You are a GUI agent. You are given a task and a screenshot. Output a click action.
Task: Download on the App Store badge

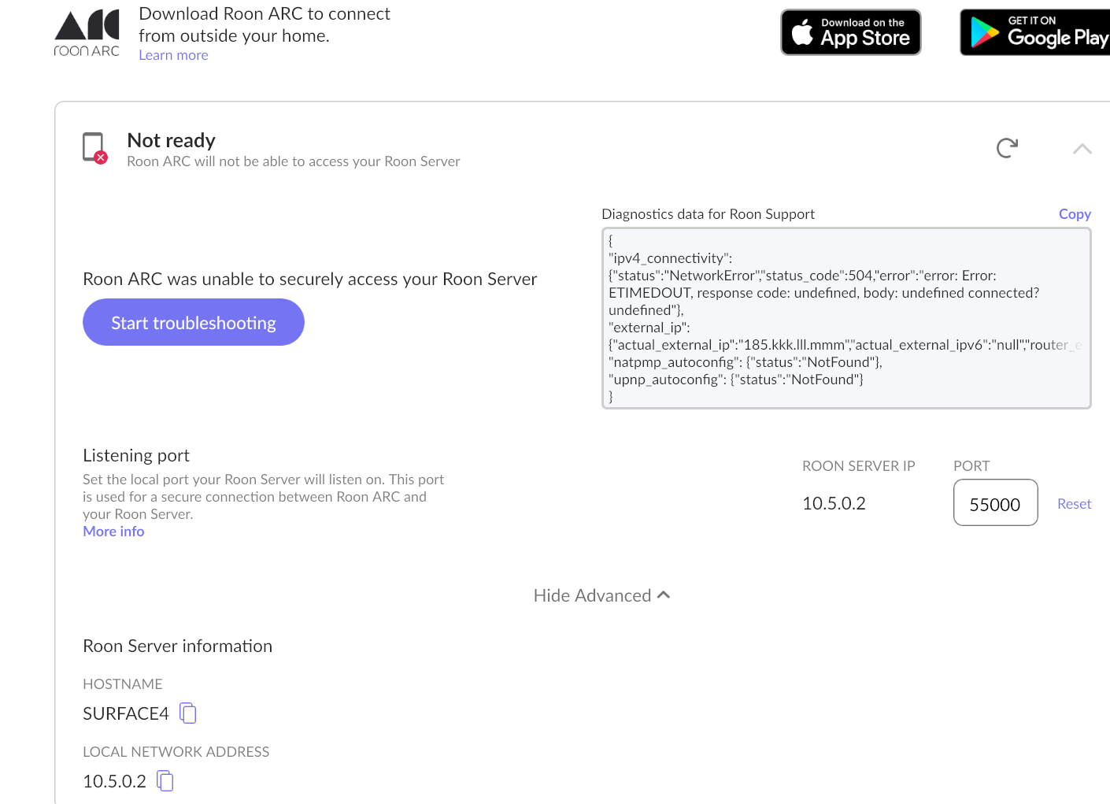click(x=850, y=32)
